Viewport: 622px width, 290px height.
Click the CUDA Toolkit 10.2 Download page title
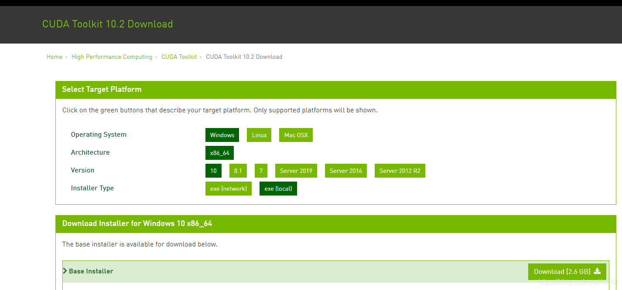click(x=108, y=24)
